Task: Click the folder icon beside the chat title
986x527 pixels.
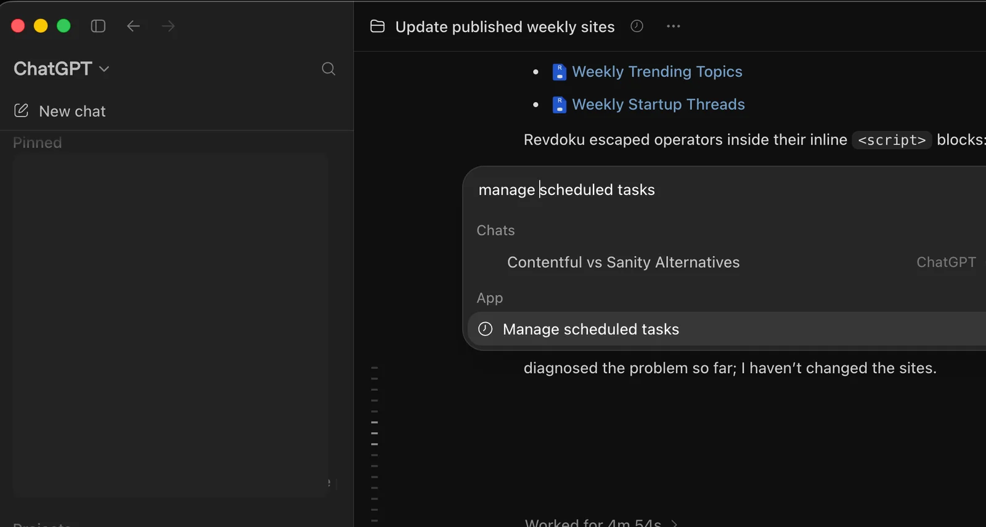Action: click(x=377, y=26)
